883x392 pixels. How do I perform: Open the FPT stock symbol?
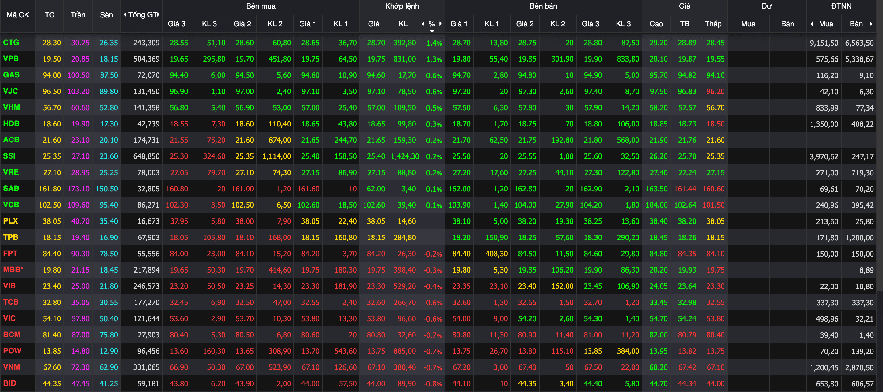tap(10, 253)
